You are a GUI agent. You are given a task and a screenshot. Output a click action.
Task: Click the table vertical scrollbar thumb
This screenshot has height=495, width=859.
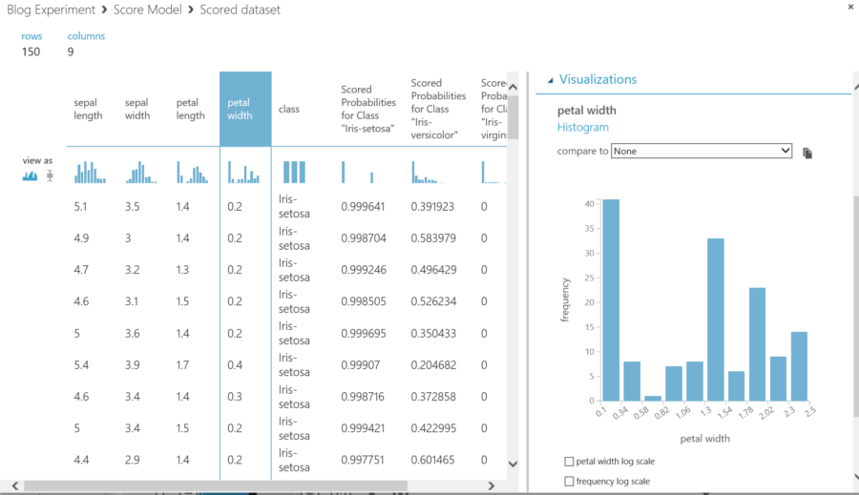(x=513, y=117)
